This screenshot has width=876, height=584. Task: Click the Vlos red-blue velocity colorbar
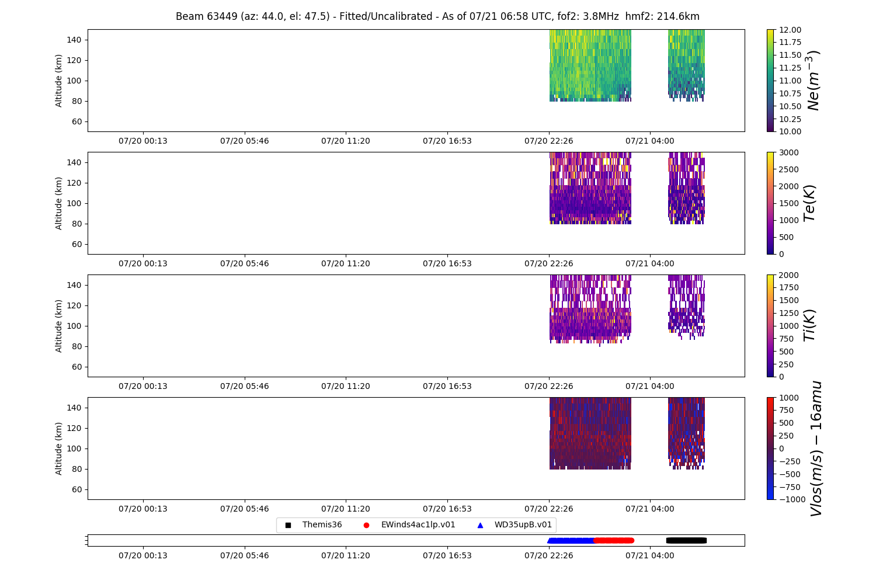[x=770, y=449]
